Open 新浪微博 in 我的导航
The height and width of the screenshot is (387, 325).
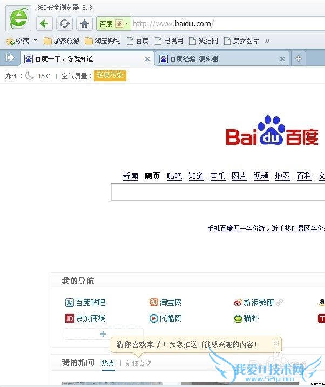point(254,302)
